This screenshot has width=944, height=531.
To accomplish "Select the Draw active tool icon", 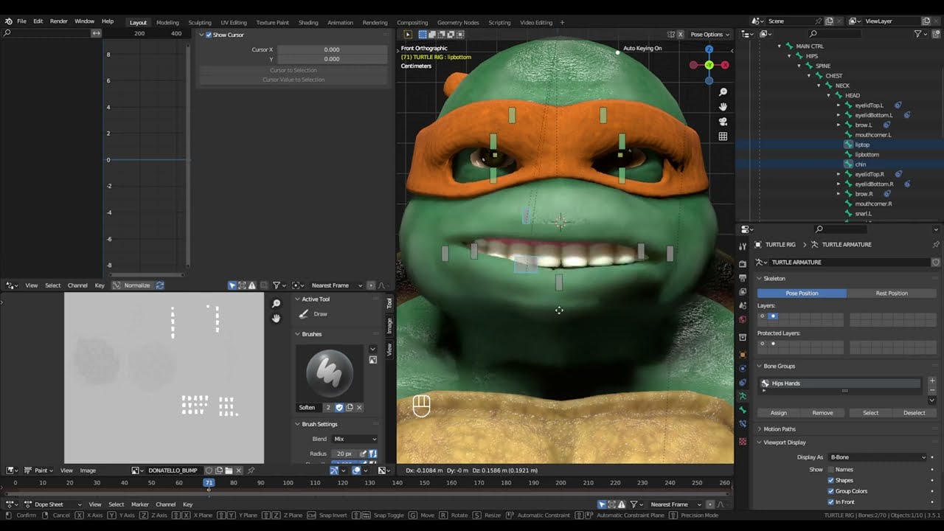I will point(304,314).
